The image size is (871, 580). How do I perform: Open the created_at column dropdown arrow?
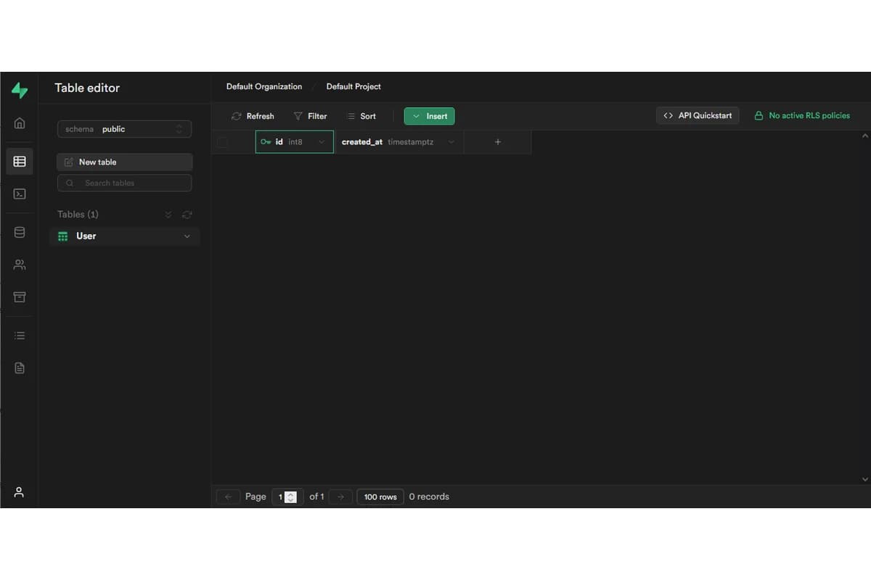[451, 142]
